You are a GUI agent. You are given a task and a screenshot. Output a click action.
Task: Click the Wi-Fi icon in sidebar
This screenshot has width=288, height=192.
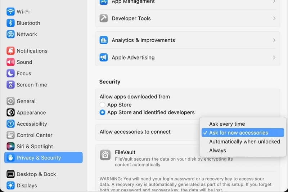pyautogui.click(x=10, y=12)
